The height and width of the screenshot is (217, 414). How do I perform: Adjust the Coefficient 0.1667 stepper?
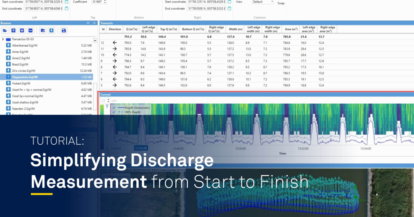pos(105,2)
